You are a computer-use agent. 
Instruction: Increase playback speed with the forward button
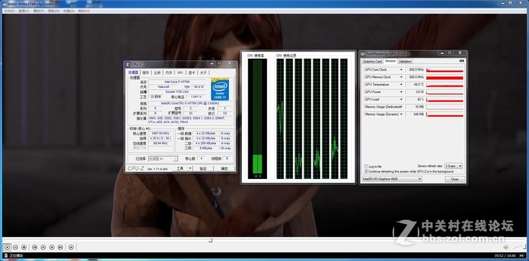coord(52,247)
